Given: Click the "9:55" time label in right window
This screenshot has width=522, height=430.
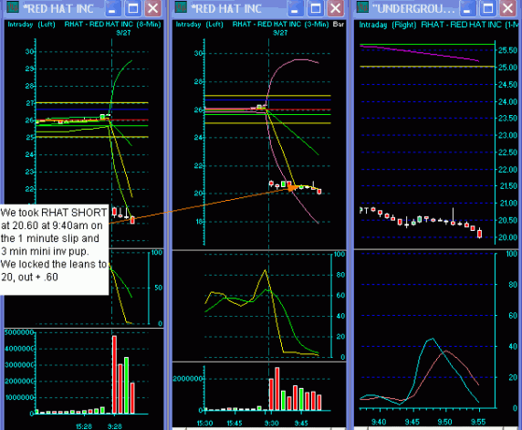Looking at the screenshot, I should pos(478,422).
